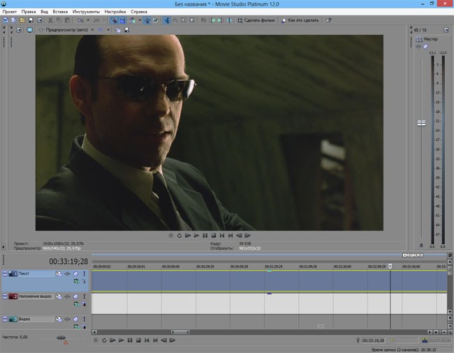Image resolution: width=454 pixels, height=353 pixels.
Task: Click preview Play From Start button
Action: pos(188,236)
